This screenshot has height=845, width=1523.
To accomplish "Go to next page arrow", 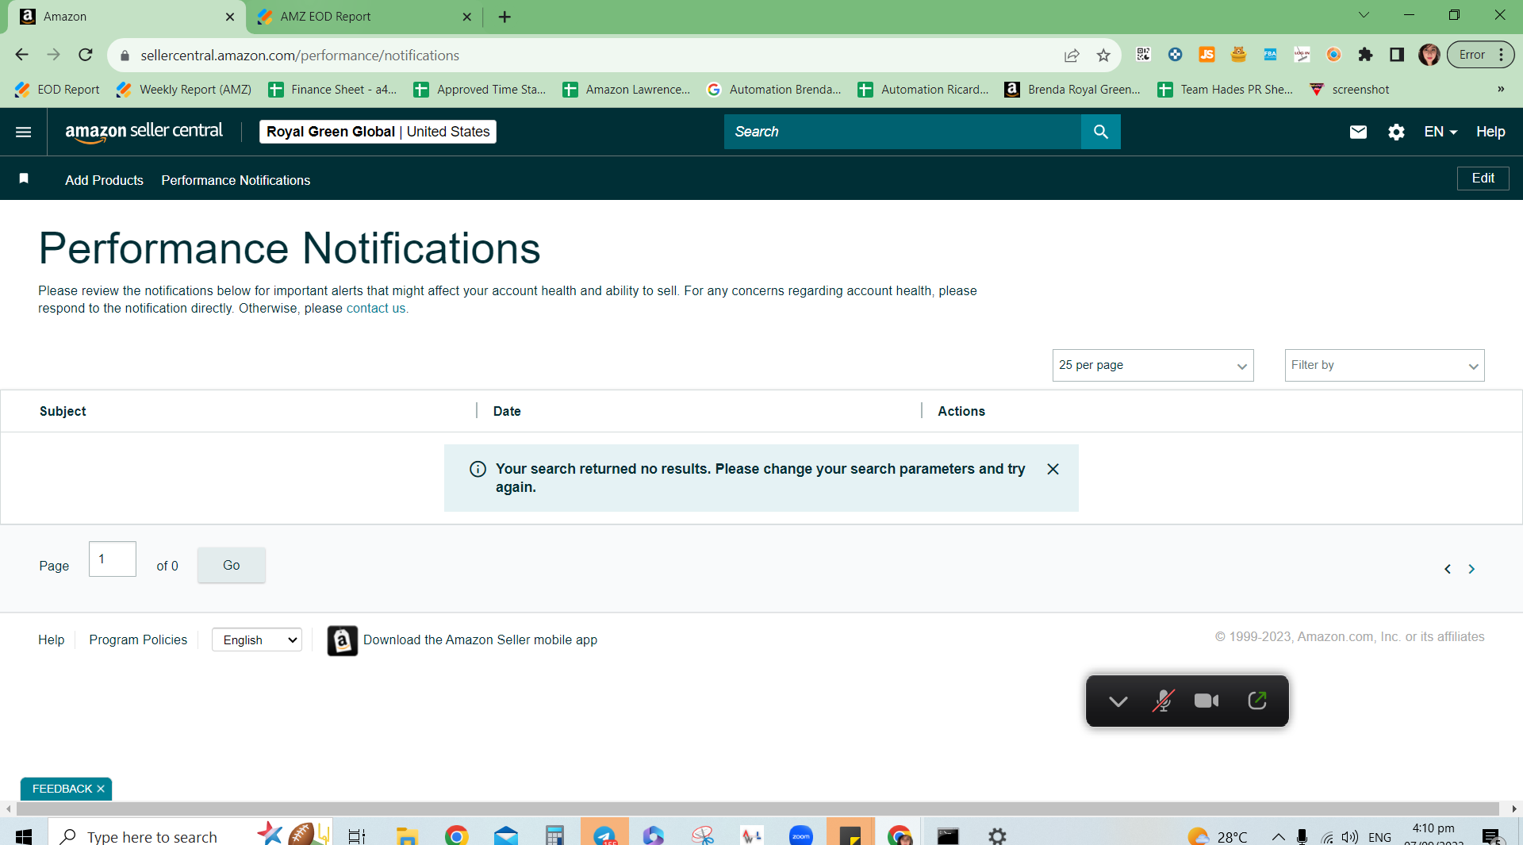I will coord(1471,569).
